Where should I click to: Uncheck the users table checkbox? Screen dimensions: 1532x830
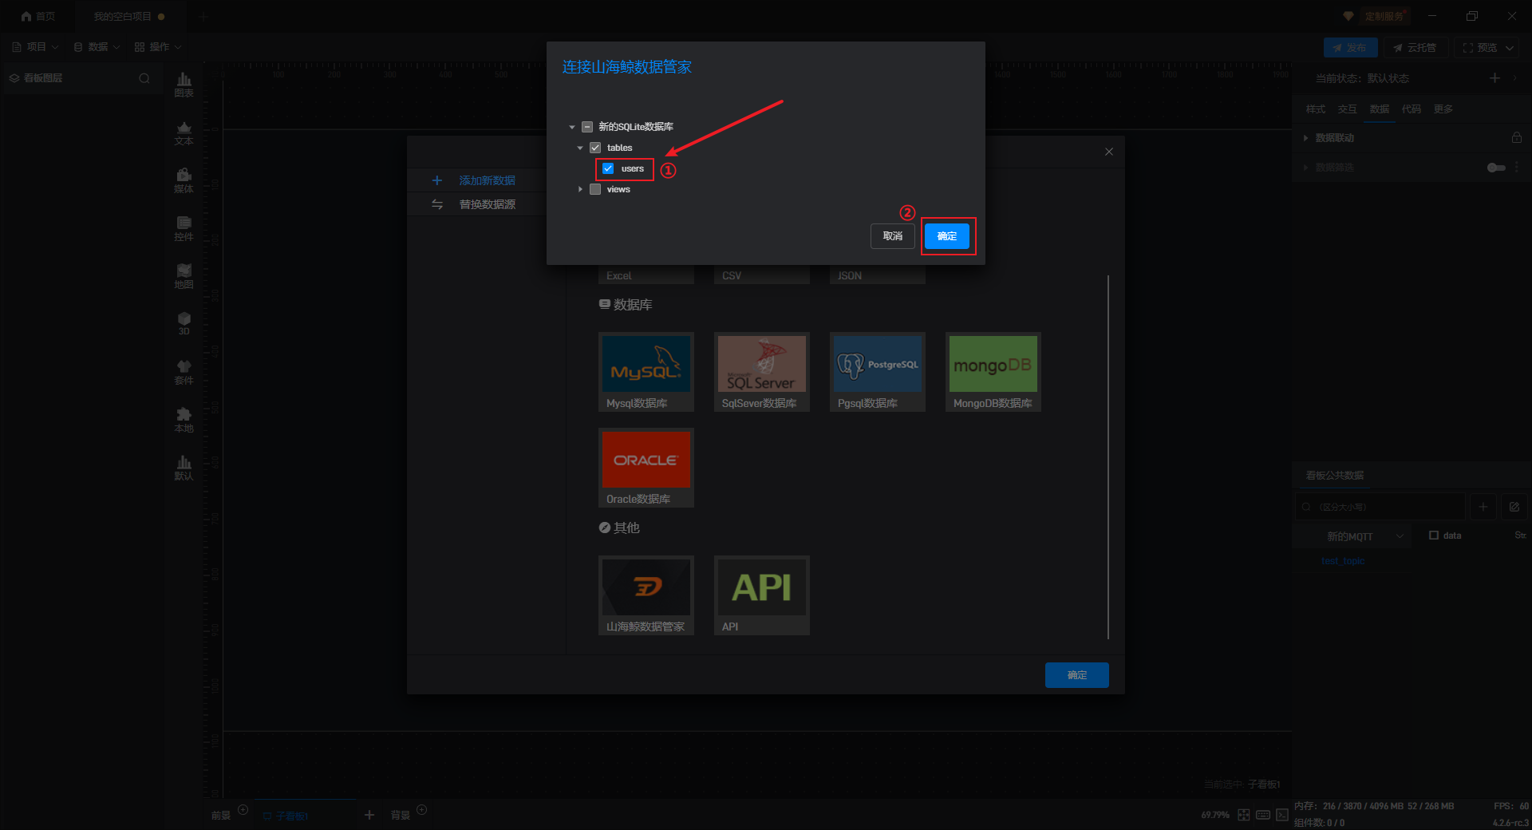pos(608,168)
